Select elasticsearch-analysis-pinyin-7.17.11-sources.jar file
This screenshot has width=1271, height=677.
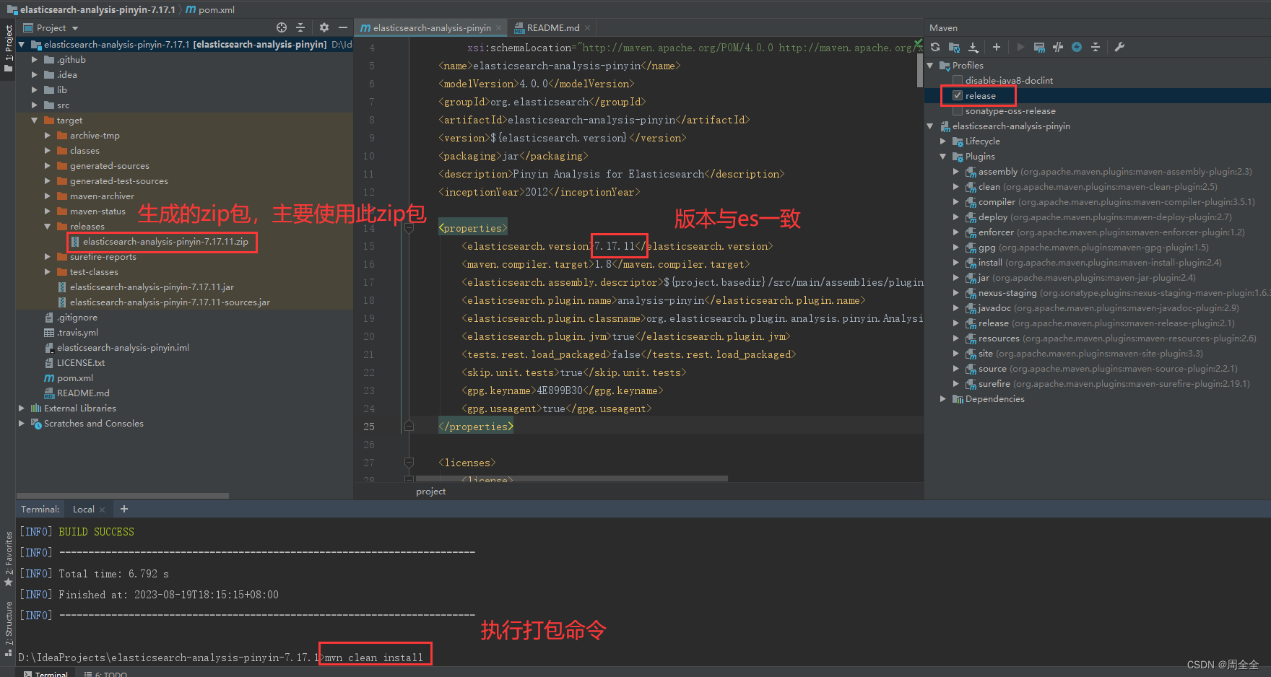[164, 302]
